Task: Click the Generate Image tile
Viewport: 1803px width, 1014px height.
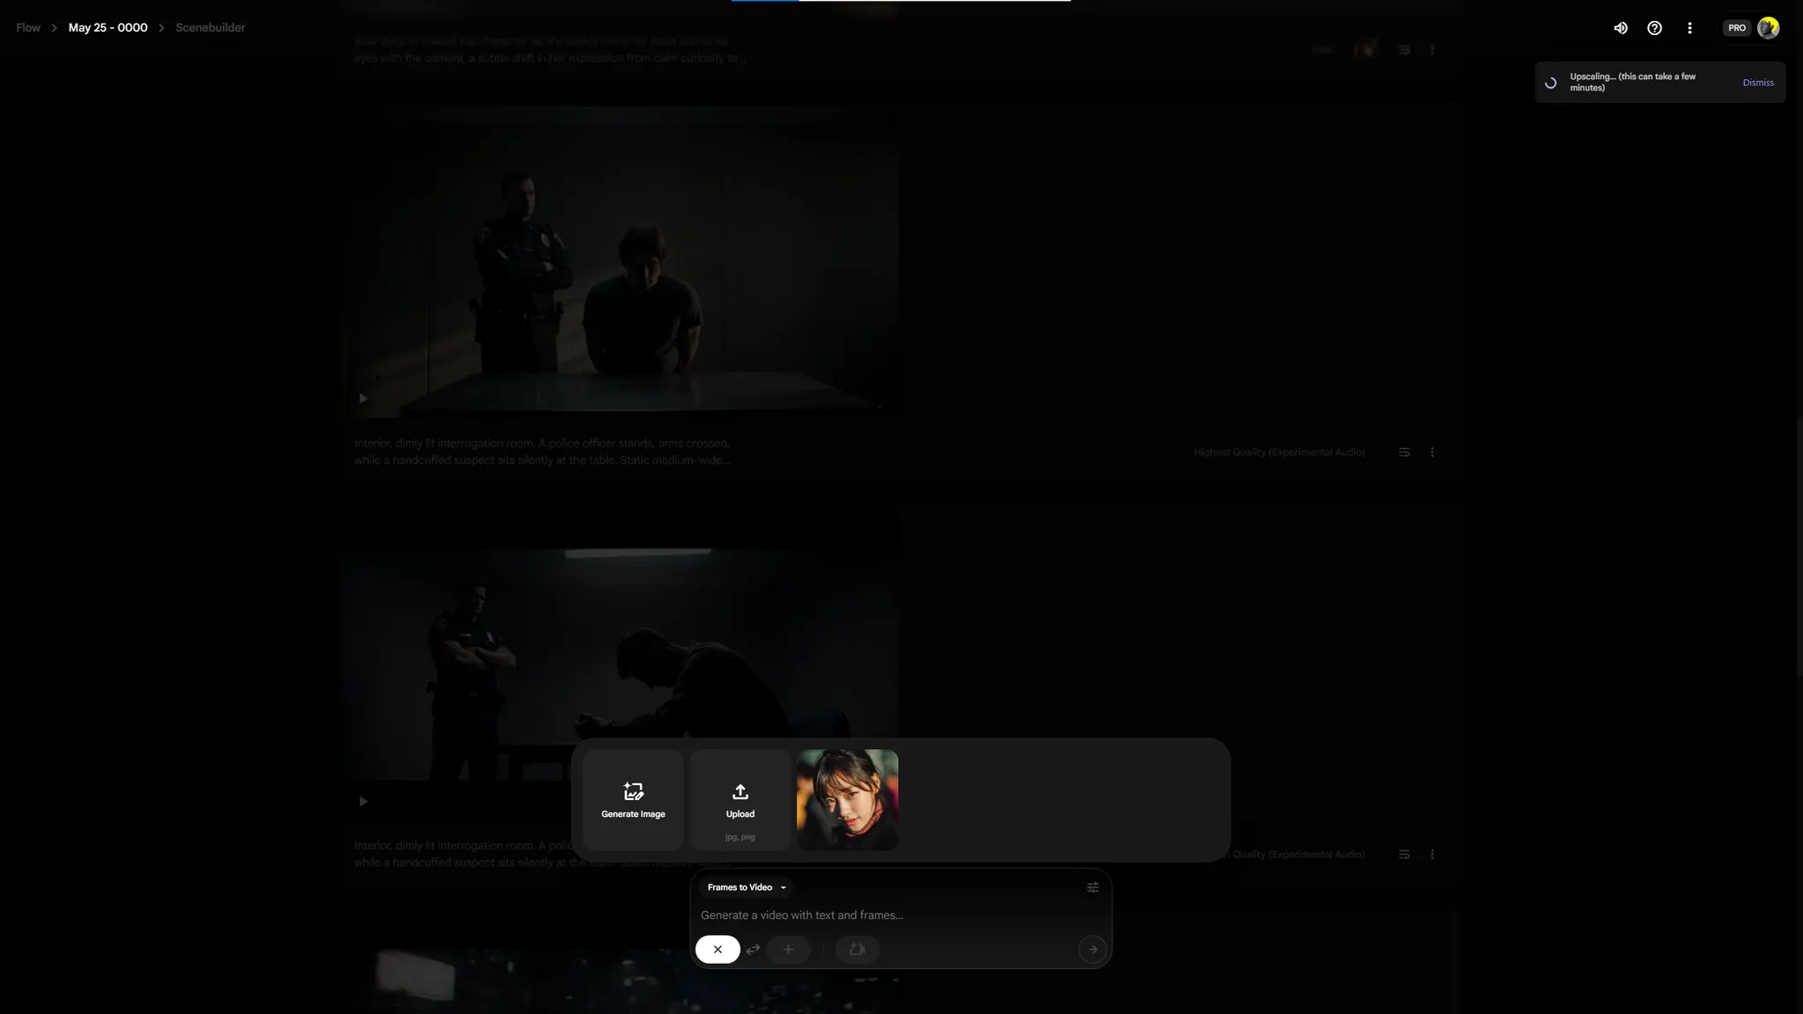Action: click(x=633, y=799)
